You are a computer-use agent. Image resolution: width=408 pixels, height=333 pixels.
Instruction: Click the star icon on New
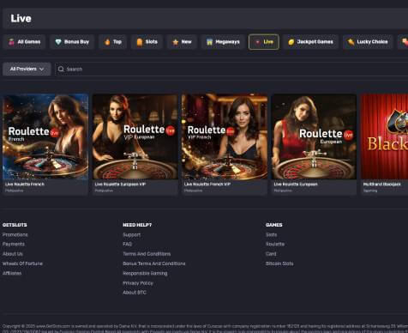coord(176,42)
